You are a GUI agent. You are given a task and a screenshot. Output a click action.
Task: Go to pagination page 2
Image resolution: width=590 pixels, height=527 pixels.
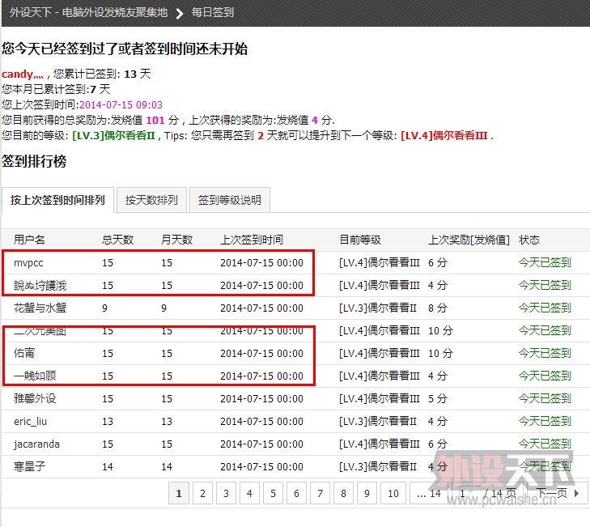(202, 493)
